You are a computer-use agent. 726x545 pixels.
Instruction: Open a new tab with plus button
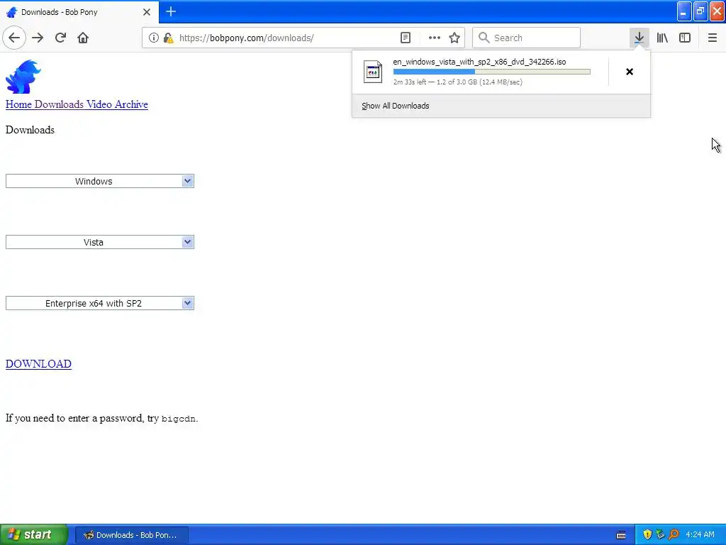(x=171, y=11)
